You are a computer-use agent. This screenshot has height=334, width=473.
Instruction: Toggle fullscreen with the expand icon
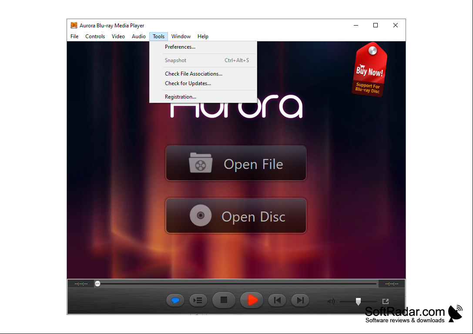pos(386,301)
